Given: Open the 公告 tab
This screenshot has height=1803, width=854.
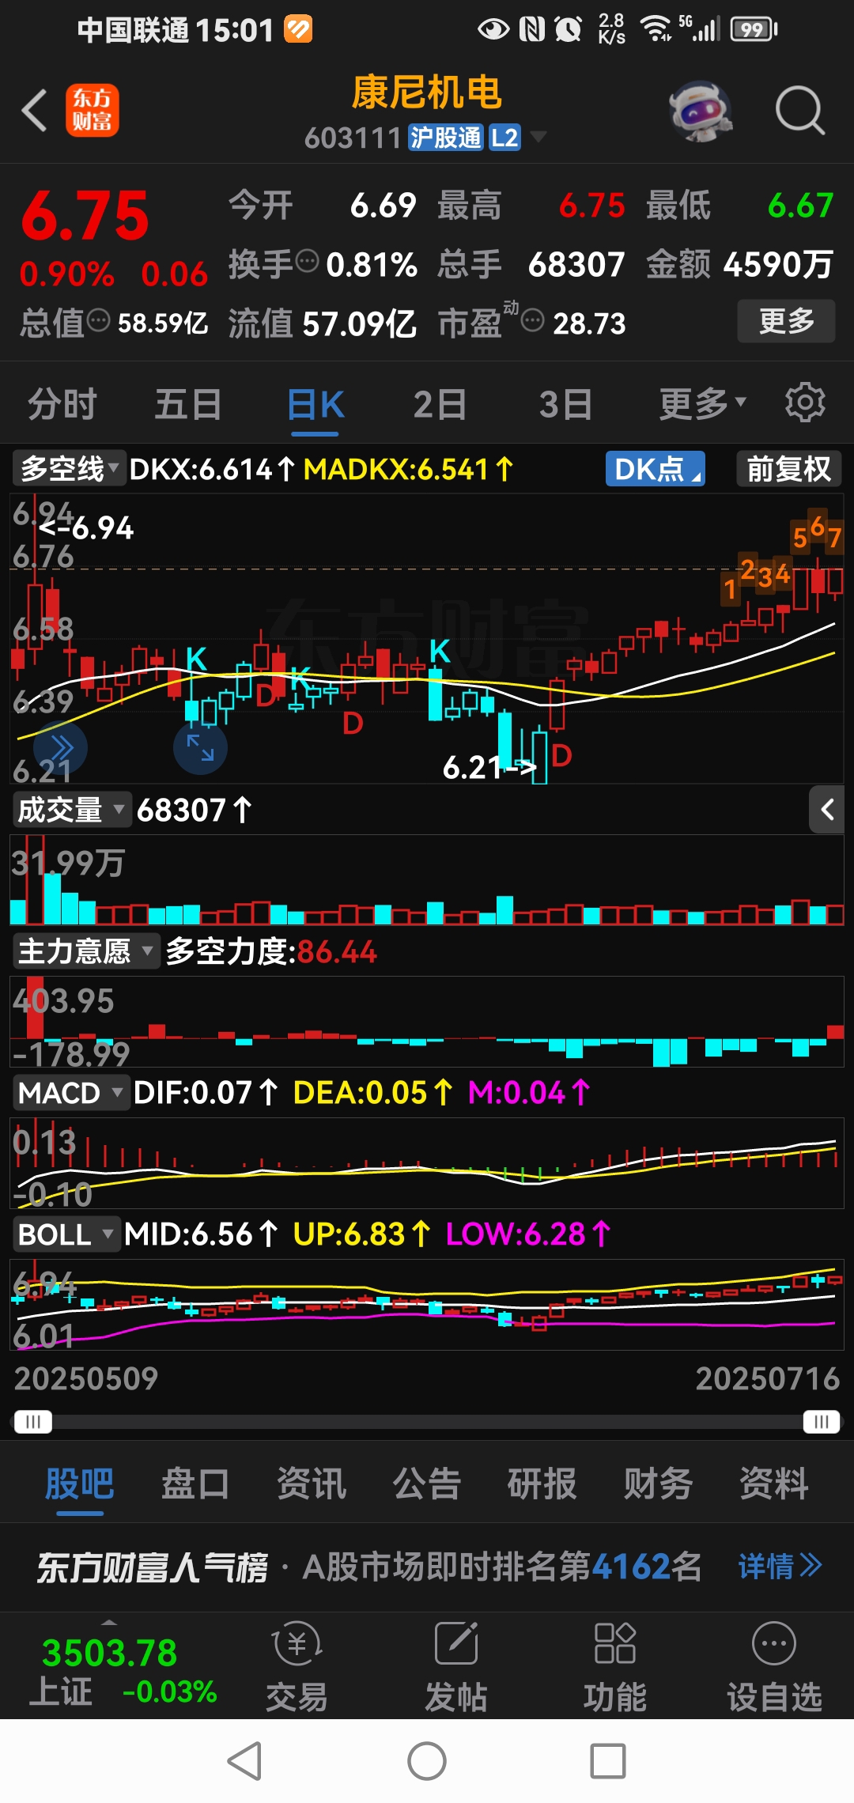Looking at the screenshot, I should point(427,1483).
